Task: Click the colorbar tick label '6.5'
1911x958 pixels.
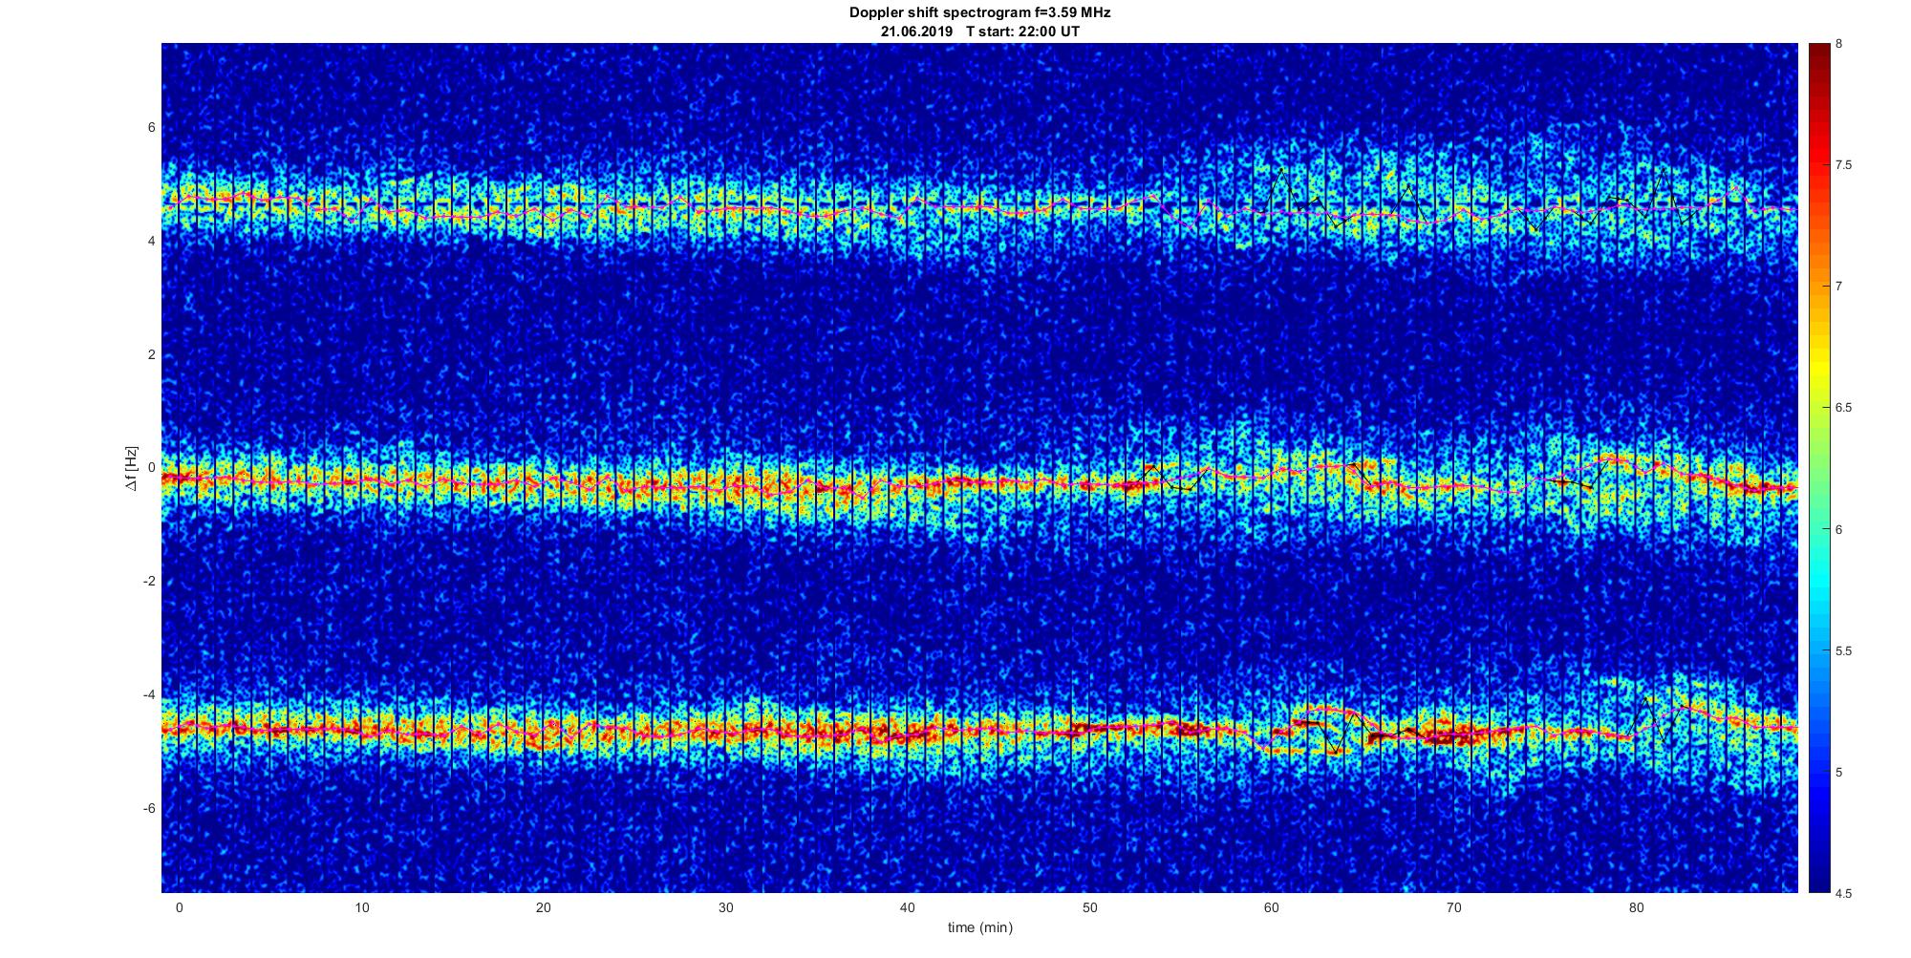Action: pos(1843,408)
